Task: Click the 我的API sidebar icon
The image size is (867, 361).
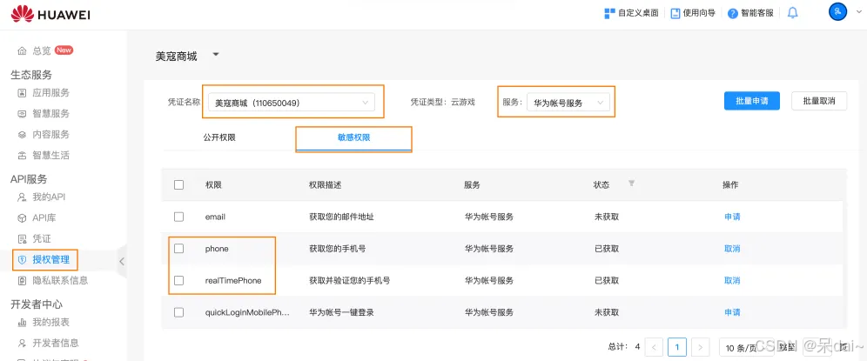Action: coord(22,197)
